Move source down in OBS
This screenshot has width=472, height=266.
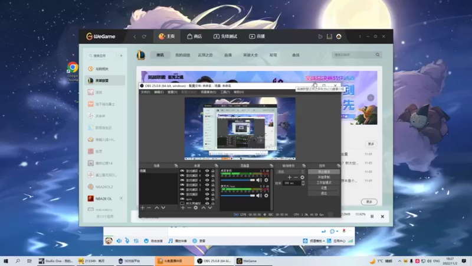[210, 208]
